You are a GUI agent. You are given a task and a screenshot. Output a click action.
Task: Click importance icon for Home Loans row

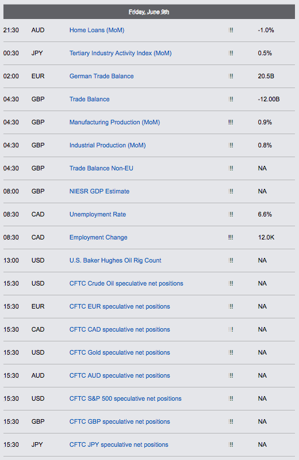coord(231,30)
